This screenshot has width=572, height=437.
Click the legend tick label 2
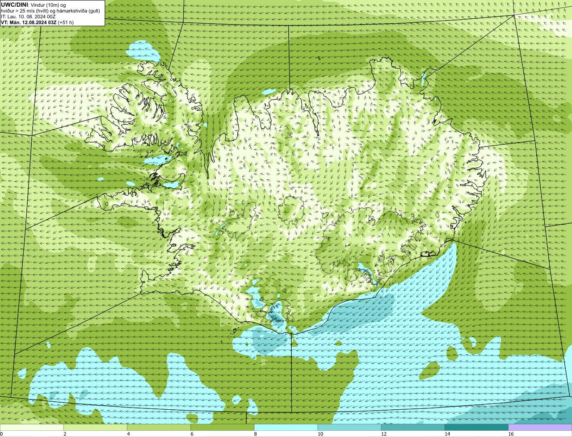(65, 434)
